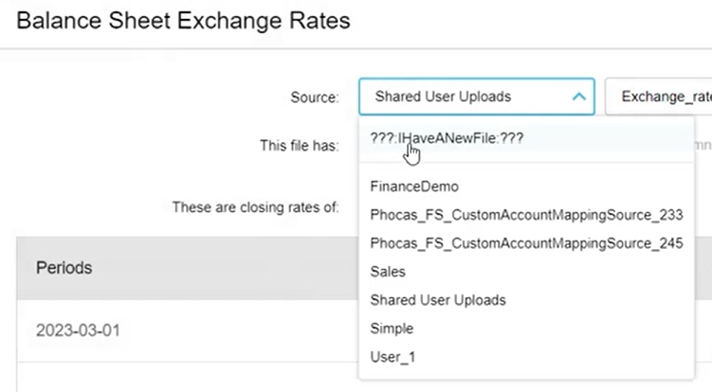This screenshot has height=392, width=712.
Task: Click the Balance Sheet Exchange Rates heading
Action: [183, 21]
